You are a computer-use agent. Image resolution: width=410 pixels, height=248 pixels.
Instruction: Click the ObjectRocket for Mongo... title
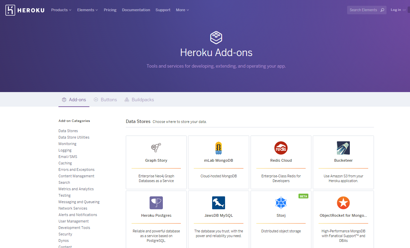coord(343,215)
